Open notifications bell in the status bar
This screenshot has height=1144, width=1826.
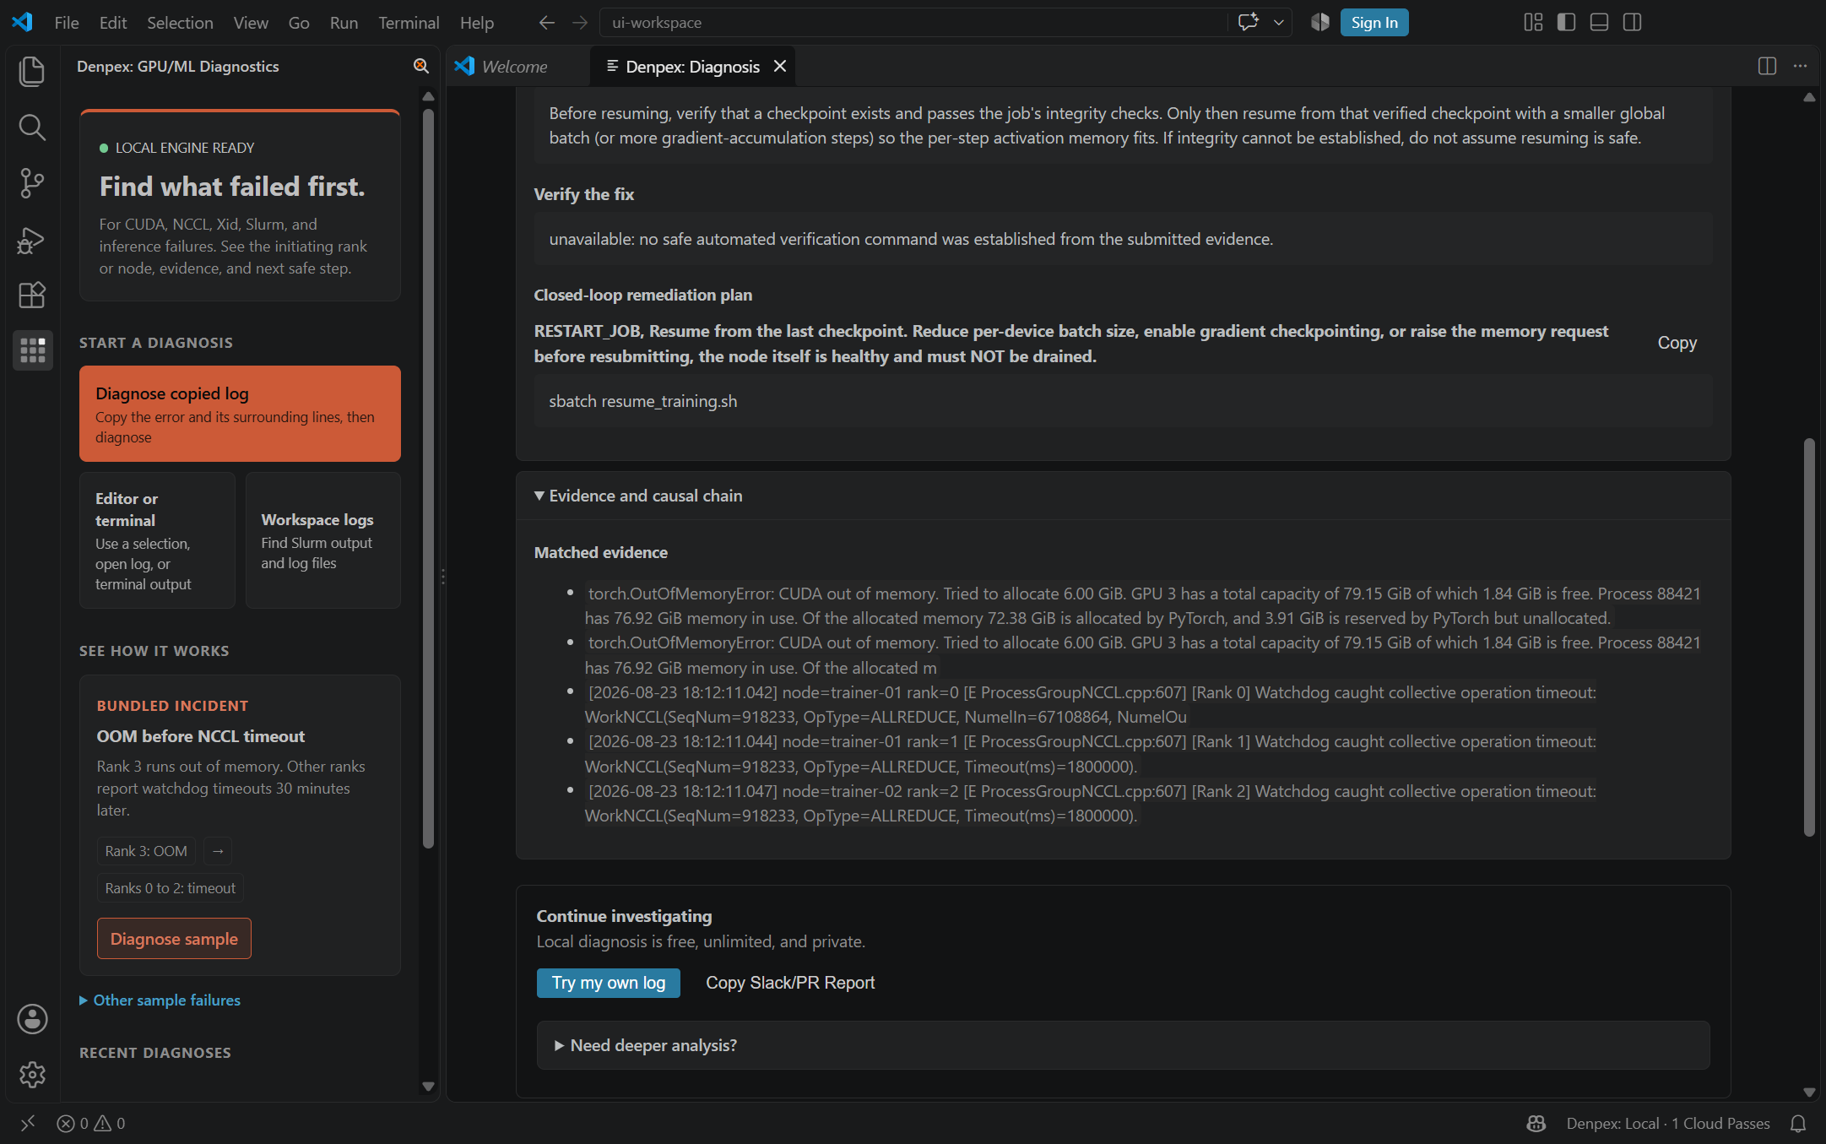click(1798, 1123)
